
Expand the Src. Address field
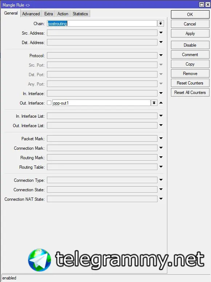point(161,33)
